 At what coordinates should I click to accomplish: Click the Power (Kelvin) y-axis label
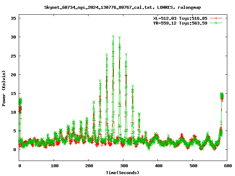click(x=4, y=88)
